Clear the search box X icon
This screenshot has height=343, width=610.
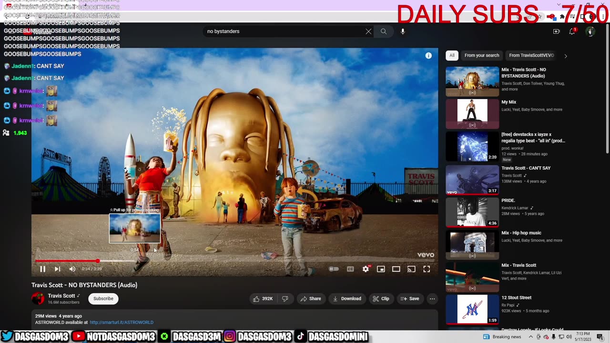(x=368, y=31)
